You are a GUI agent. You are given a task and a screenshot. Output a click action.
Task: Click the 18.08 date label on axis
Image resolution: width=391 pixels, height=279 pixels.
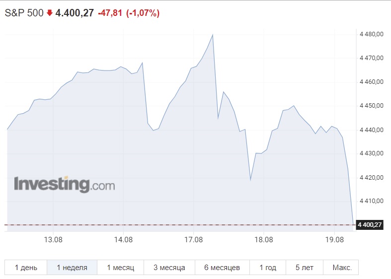coord(264,240)
